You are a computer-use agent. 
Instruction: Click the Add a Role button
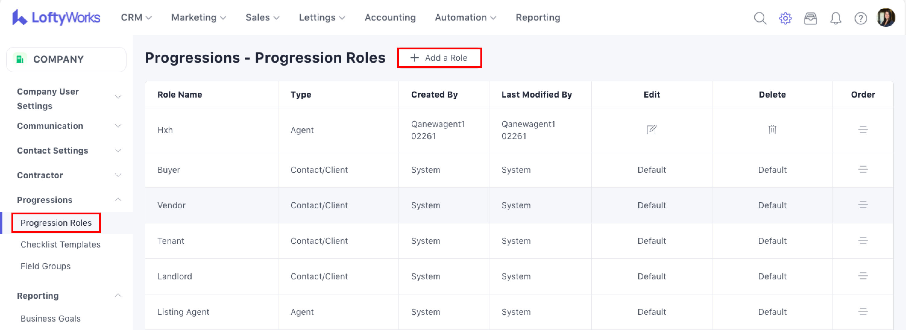coord(439,58)
